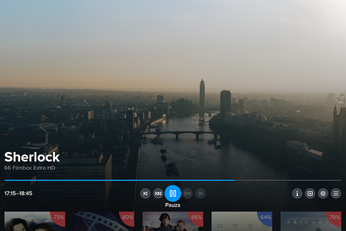Click the blue playback progress bar
346x231 pixels.
119,180
